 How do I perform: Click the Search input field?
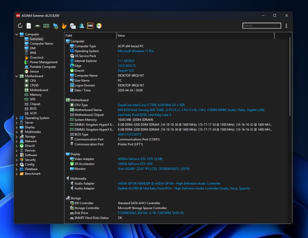262,26
